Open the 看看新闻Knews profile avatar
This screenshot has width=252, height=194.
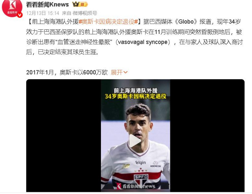pos(12,8)
